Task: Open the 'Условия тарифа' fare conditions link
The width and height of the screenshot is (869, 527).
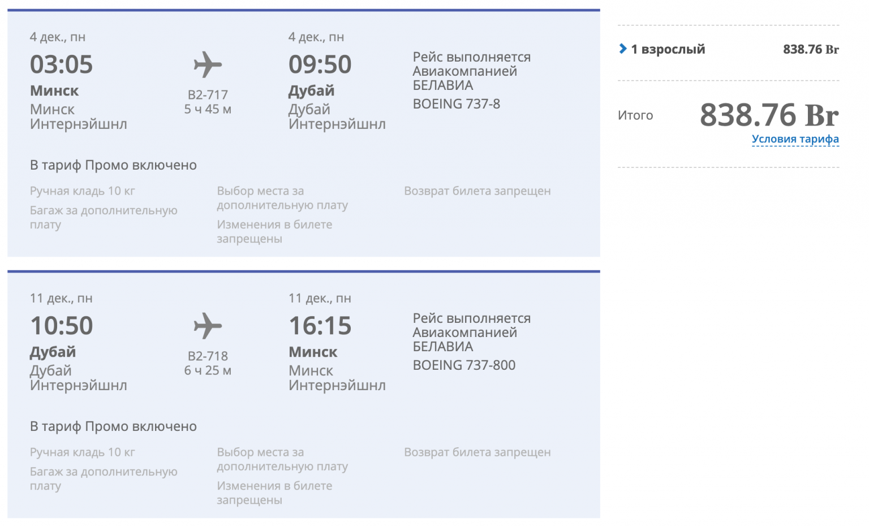Action: pyautogui.click(x=795, y=139)
